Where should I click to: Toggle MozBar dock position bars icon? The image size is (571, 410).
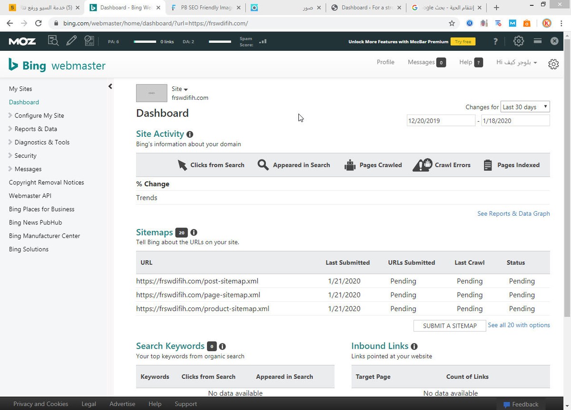pyautogui.click(x=538, y=41)
